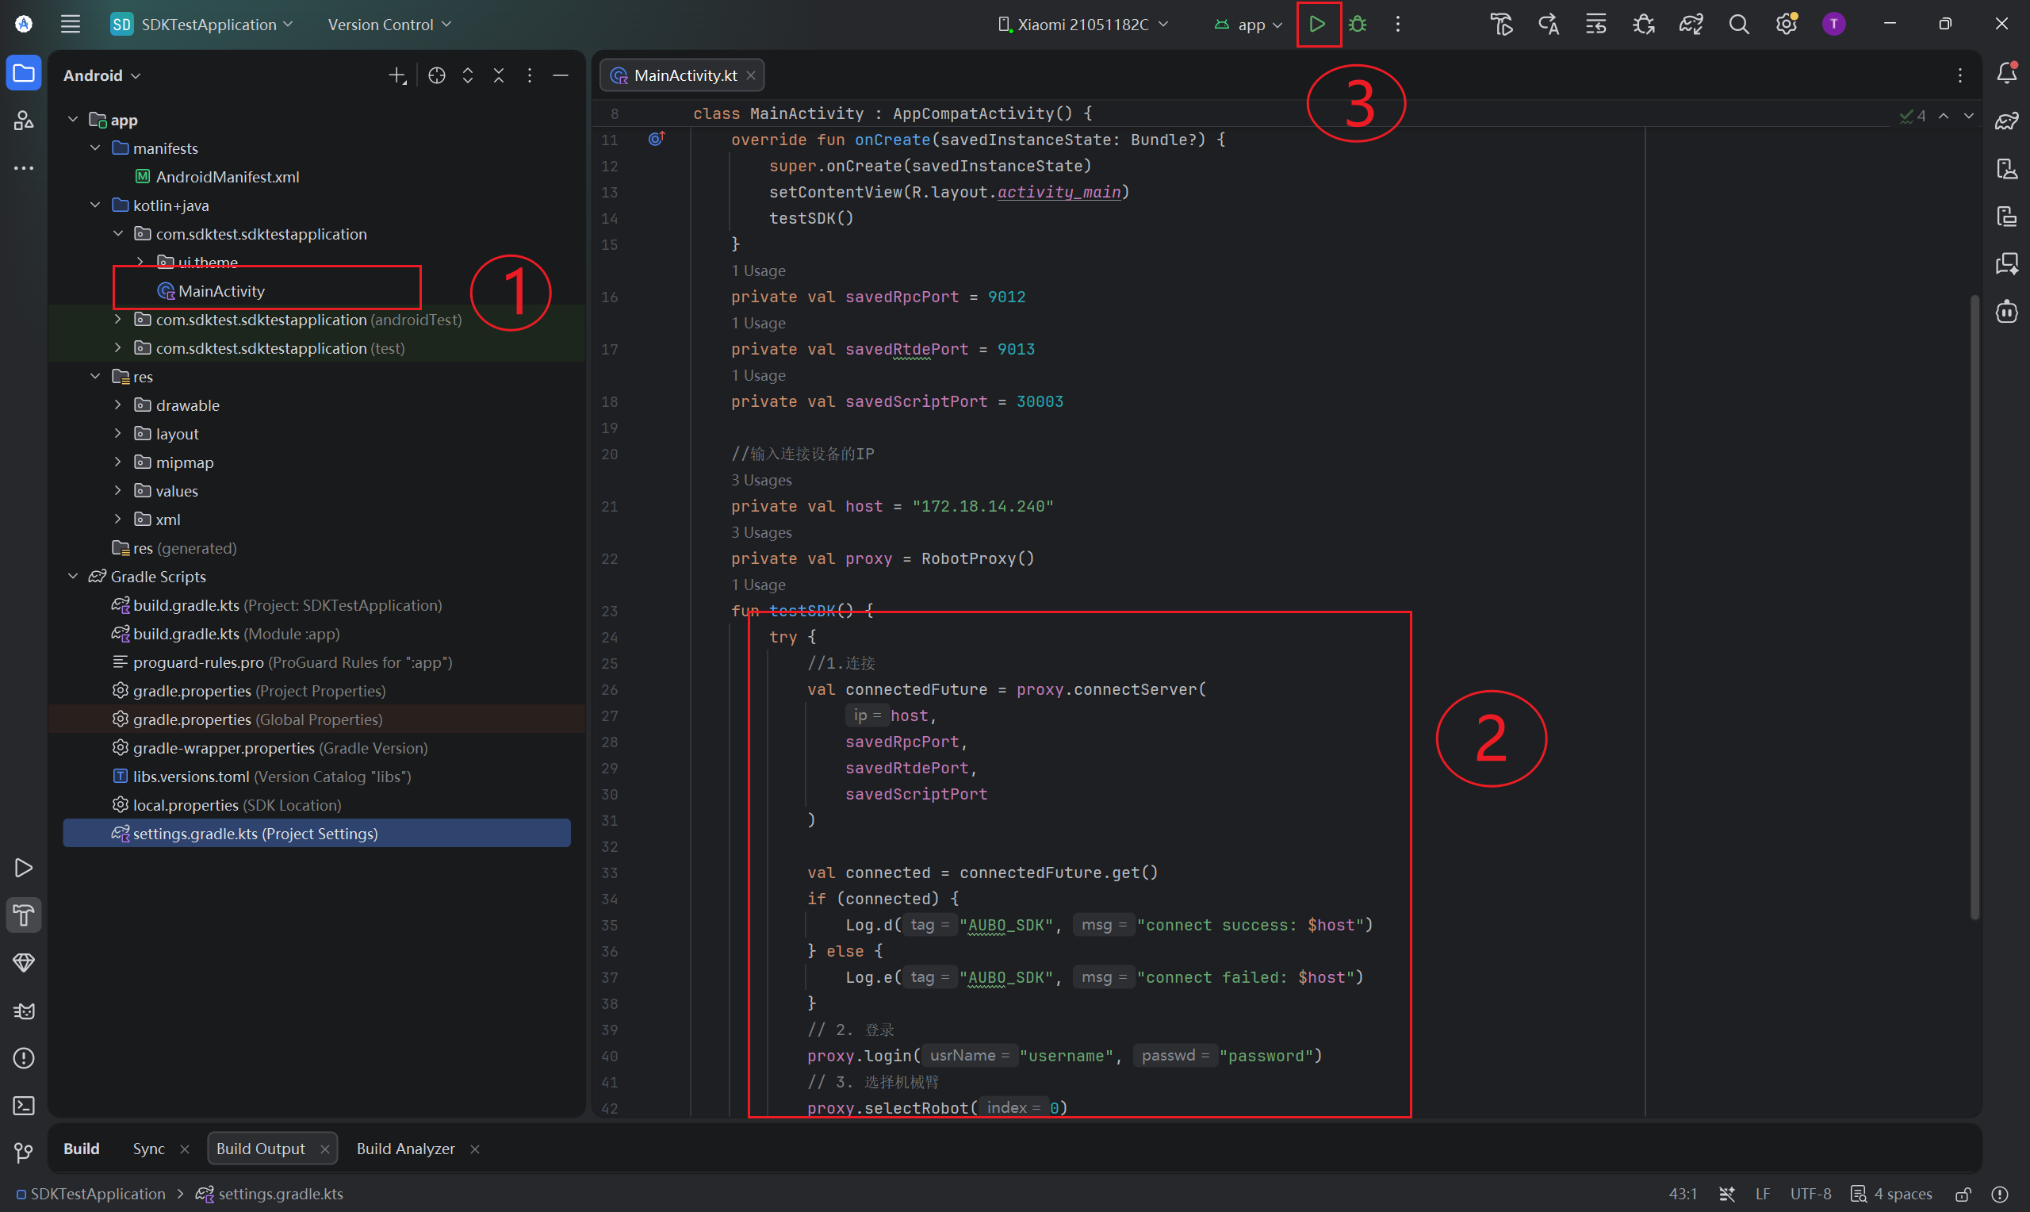Click the activity_main layout link in code

(x=1058, y=192)
